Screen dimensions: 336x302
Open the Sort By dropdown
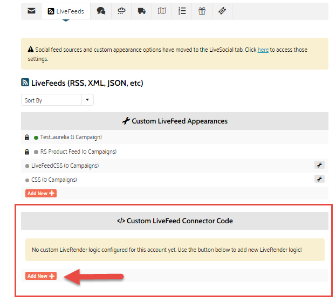coord(51,100)
